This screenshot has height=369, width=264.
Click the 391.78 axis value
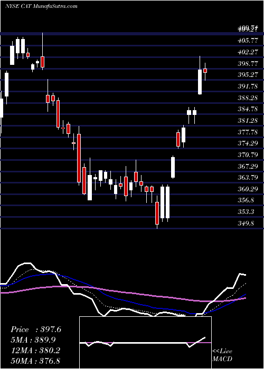(x=248, y=86)
